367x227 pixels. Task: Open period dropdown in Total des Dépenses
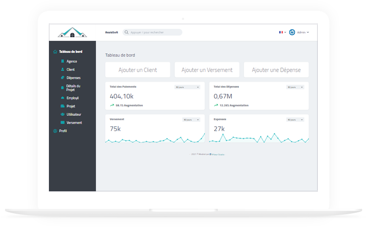(x=295, y=87)
